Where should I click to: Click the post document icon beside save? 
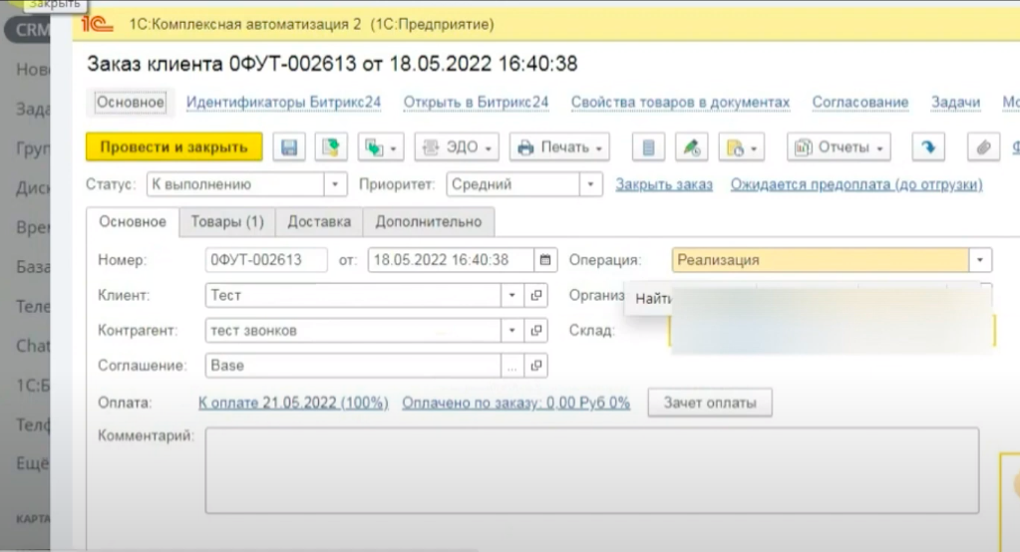pyautogui.click(x=330, y=147)
